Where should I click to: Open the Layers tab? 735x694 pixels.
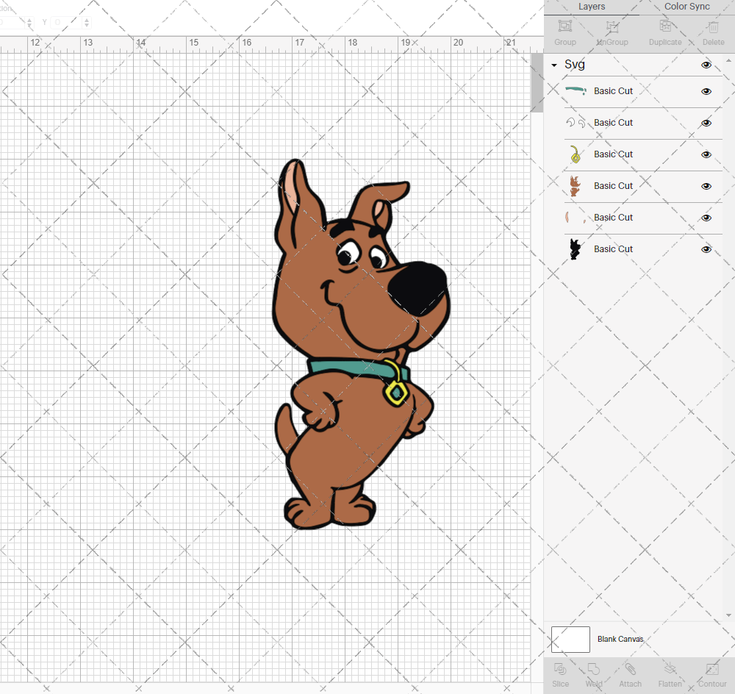point(592,7)
